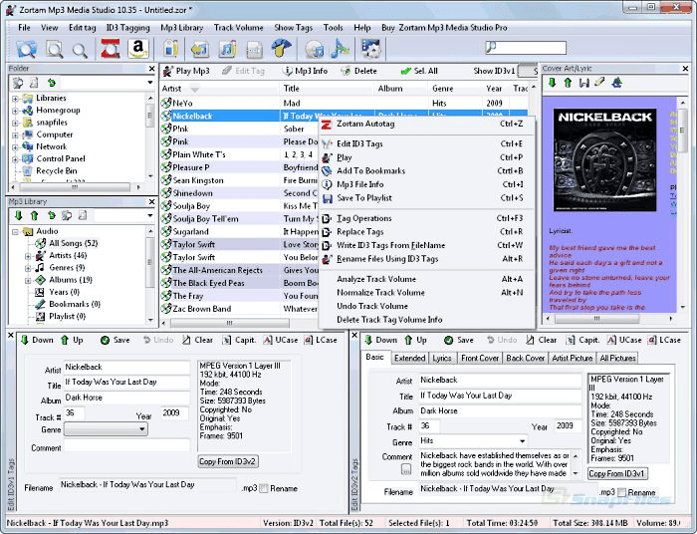Click the Year column header

[494, 89]
